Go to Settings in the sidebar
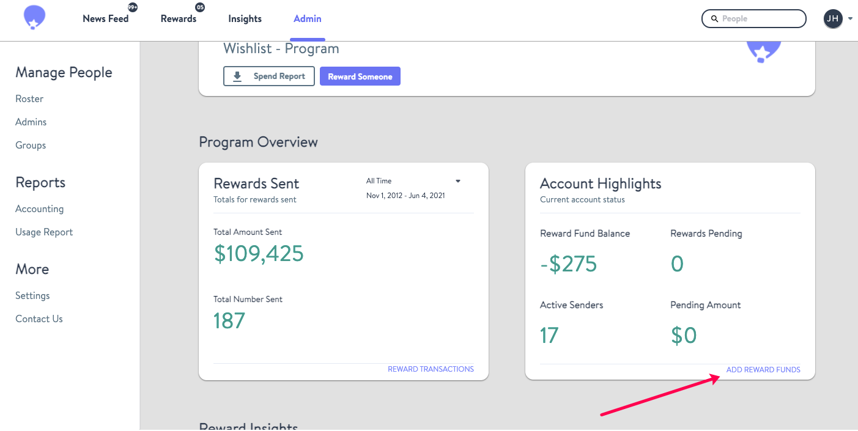 tap(32, 296)
